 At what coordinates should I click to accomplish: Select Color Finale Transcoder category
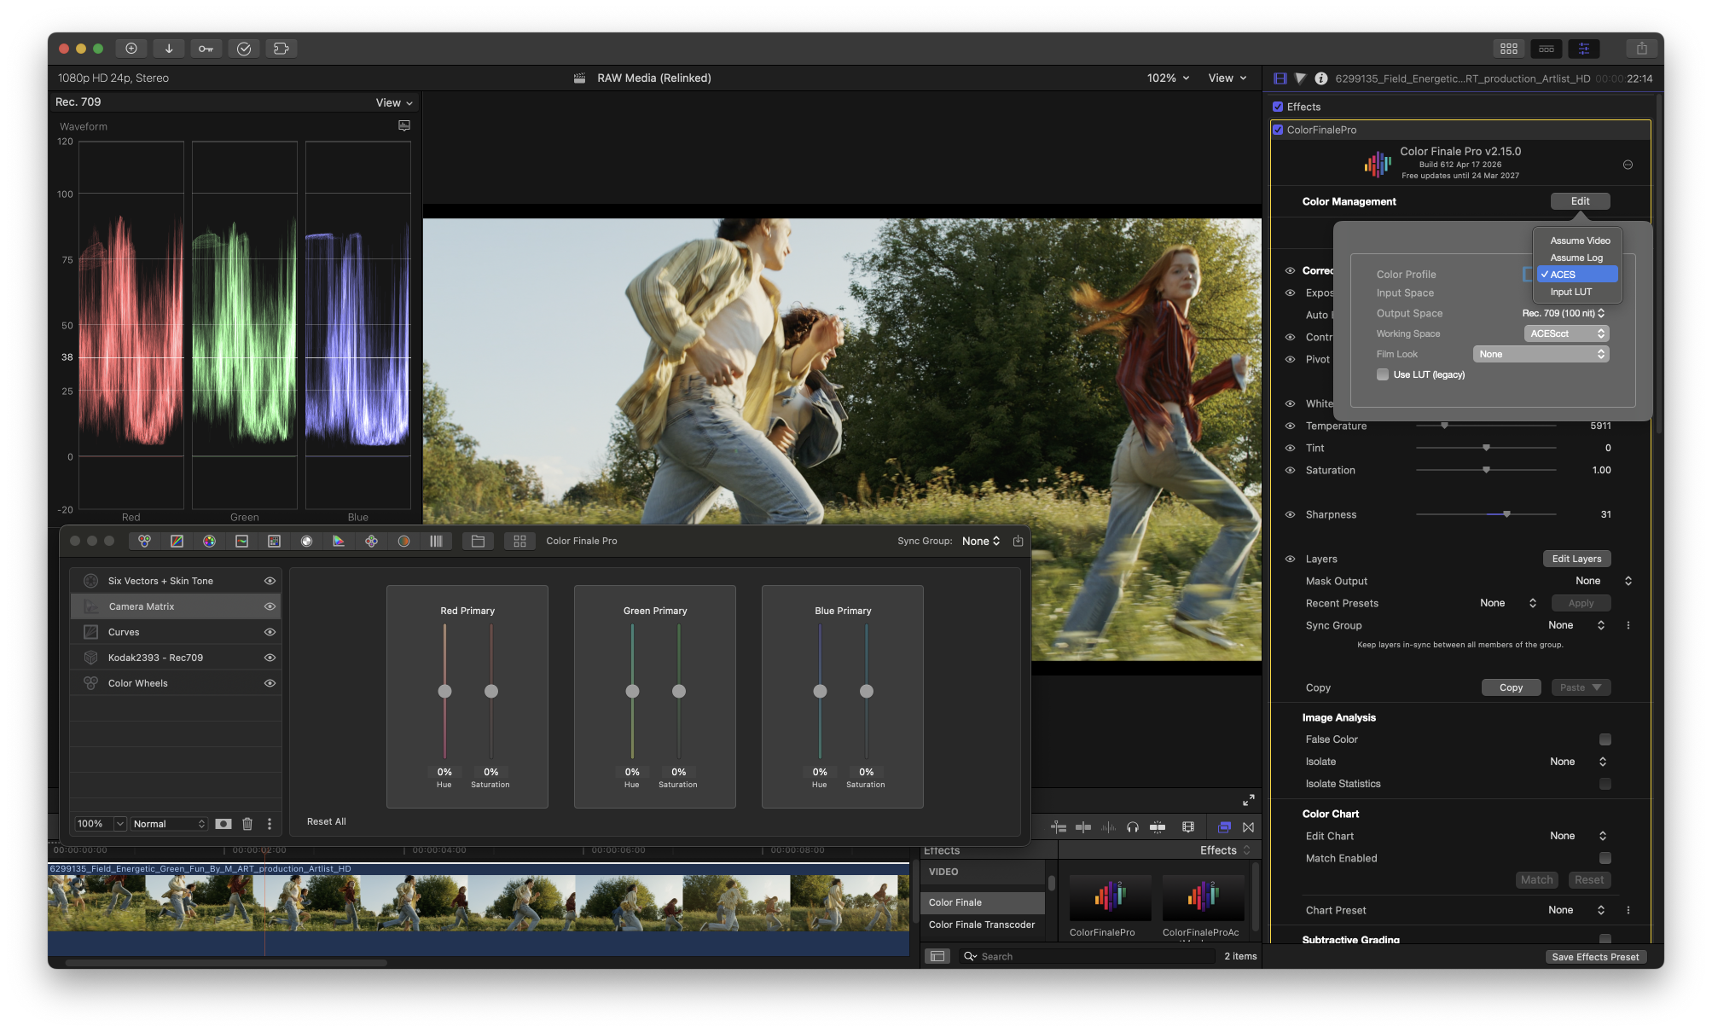coord(983,925)
